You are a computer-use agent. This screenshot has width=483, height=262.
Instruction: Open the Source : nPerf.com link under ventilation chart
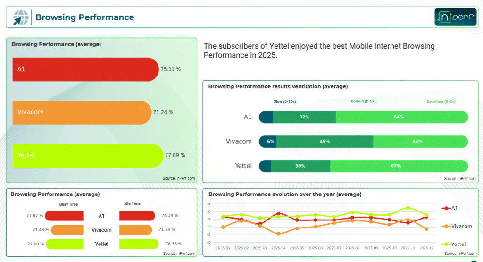460,179
